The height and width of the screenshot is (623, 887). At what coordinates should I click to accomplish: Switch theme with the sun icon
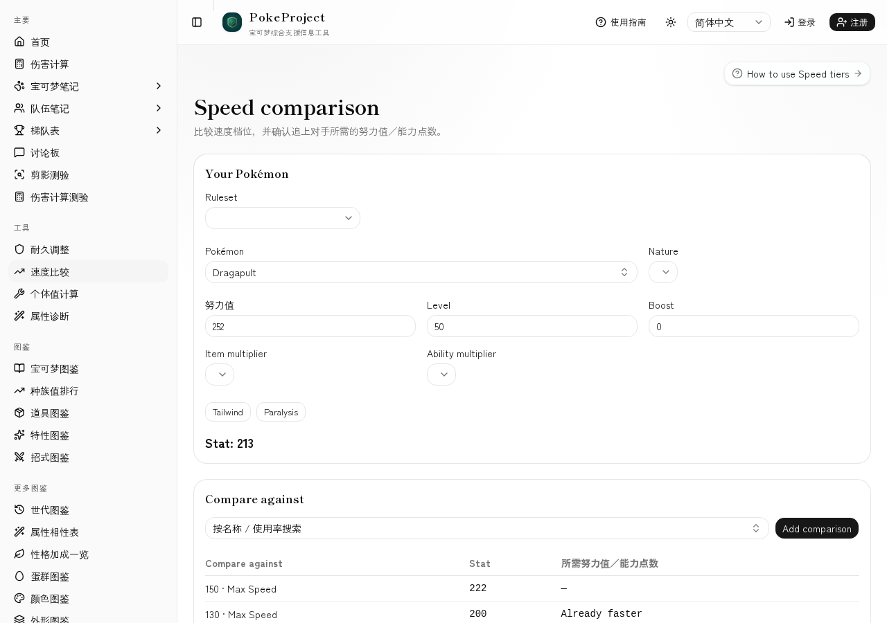pyautogui.click(x=671, y=22)
